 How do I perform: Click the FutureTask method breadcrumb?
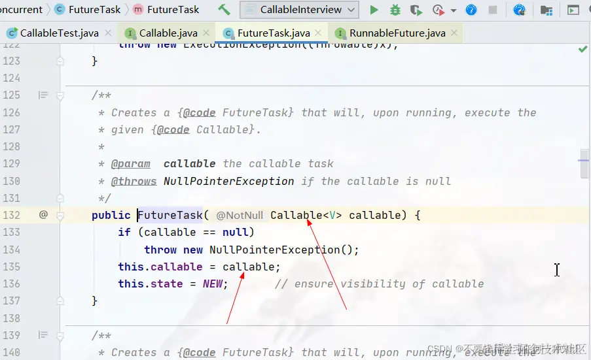click(x=173, y=9)
